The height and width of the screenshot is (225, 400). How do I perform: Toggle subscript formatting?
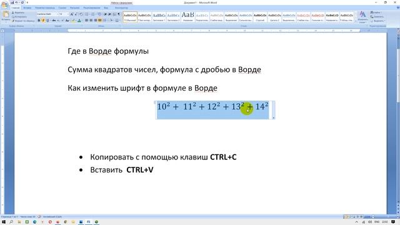tap(58, 21)
